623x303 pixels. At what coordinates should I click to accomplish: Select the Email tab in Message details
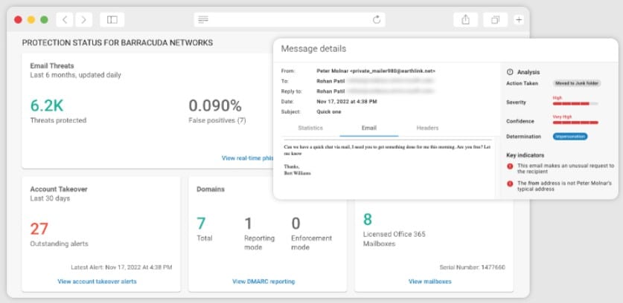pos(368,128)
